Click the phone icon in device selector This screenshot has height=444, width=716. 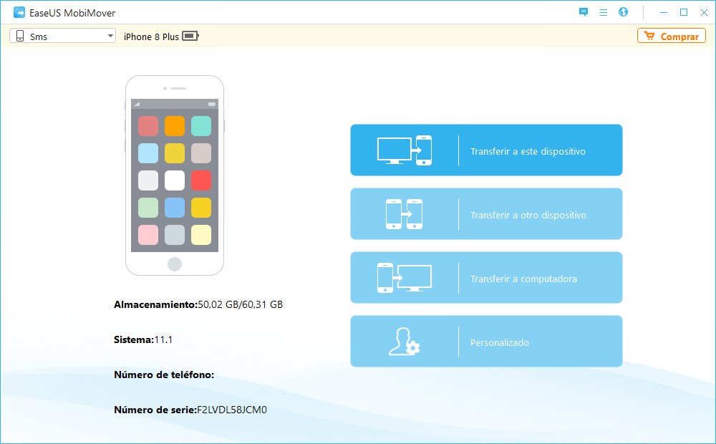tap(19, 36)
